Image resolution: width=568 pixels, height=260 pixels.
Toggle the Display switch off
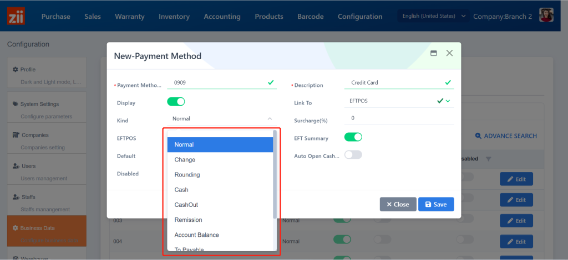pos(176,102)
